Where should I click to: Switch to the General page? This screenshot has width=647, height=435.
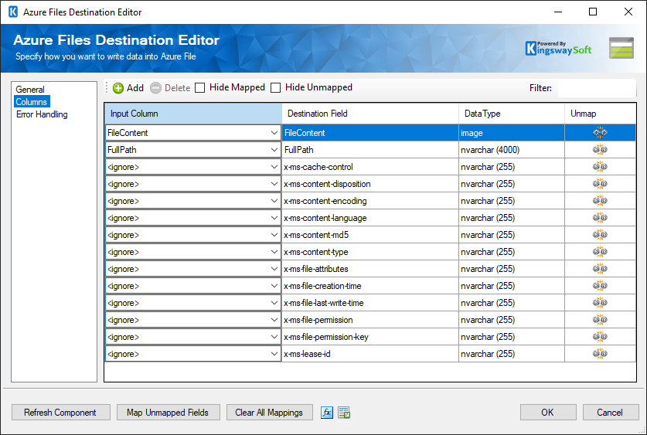point(29,90)
